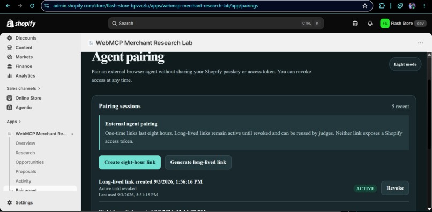
Task: Click app icon beside WebMCP title
Action: [91, 43]
